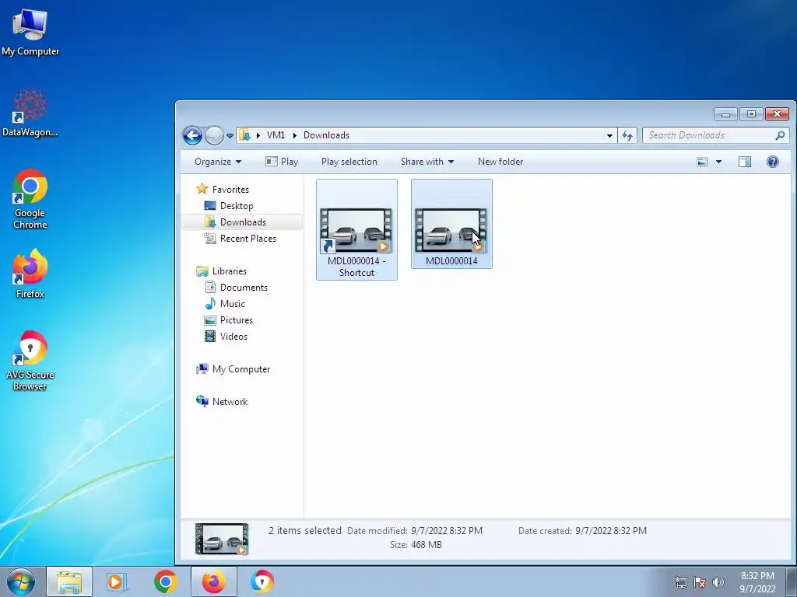Select Downloads in the address breadcrumb
Screen dimensions: 797x597
pyautogui.click(x=326, y=135)
